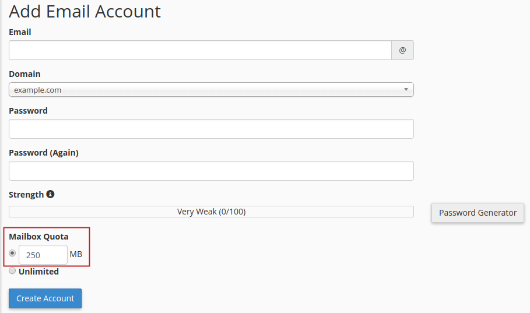Click the 250 mailbox quota number field
Image resolution: width=530 pixels, height=313 pixels.
click(x=43, y=255)
